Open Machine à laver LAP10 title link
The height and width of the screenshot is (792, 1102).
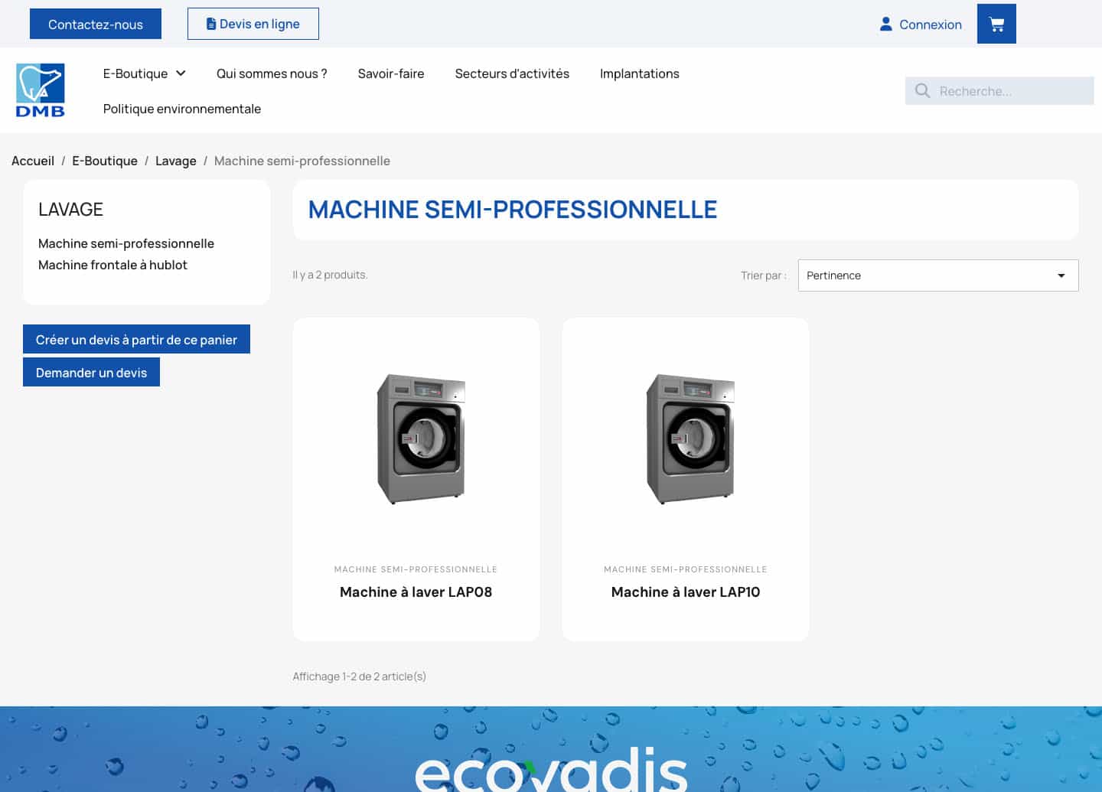[x=686, y=592]
